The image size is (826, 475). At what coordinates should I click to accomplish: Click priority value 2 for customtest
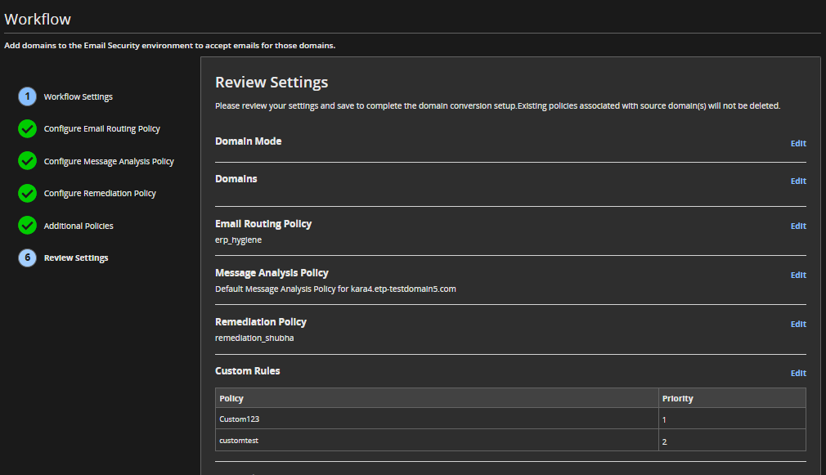point(732,441)
